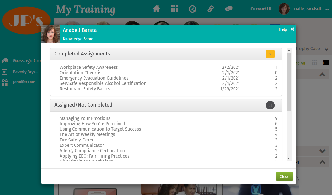
Task: Select Orientation Checklist row
Action: 168,73
